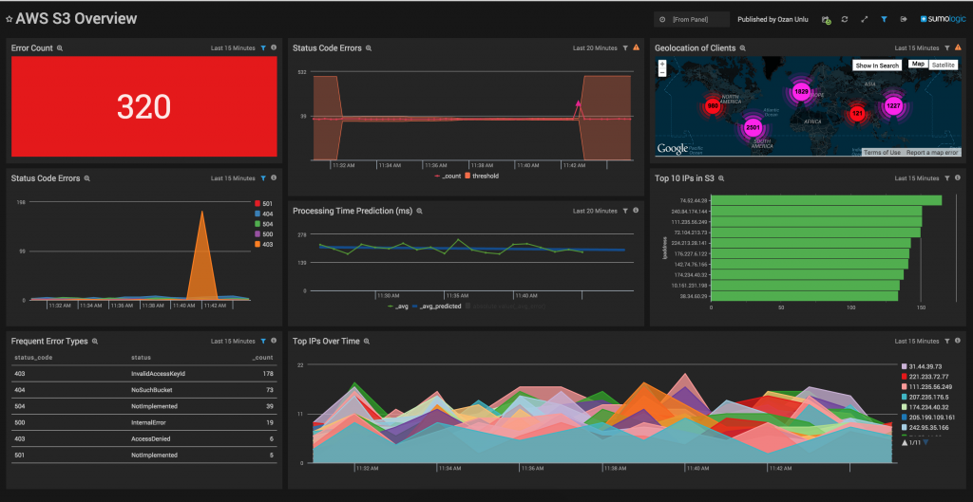The height and width of the screenshot is (502, 973).
Task: Toggle dashboard filters using the blue funnel icon
Action: click(884, 20)
